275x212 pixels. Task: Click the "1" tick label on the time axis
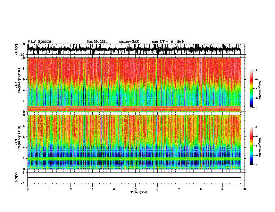click(49, 189)
